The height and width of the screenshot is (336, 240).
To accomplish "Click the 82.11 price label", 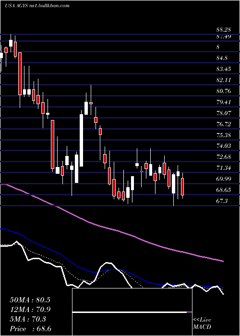I will (x=224, y=80).
